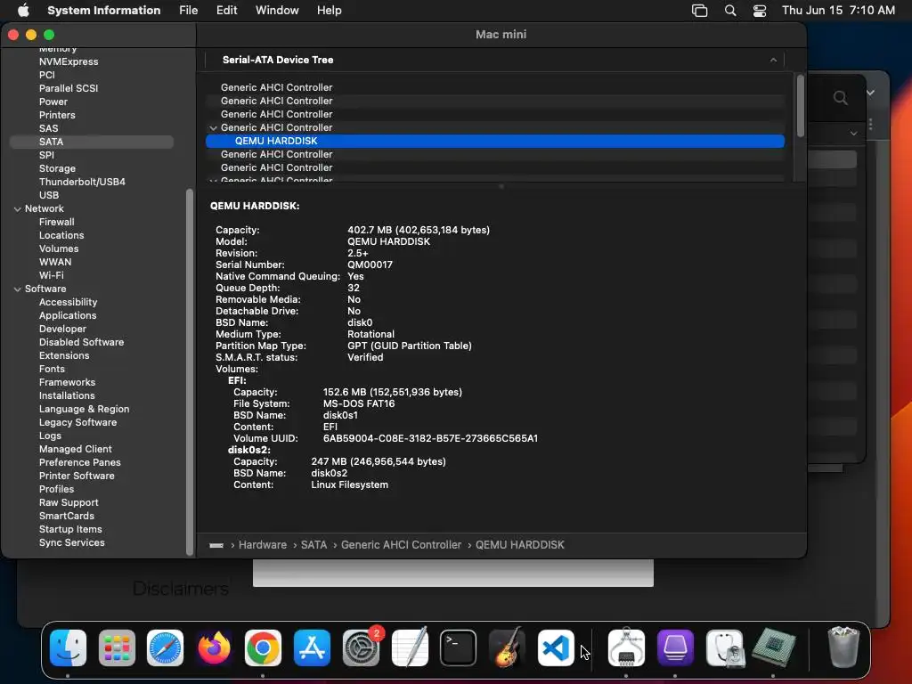Collapse the Software sidebar section
This screenshot has height=684, width=912.
click(x=18, y=289)
